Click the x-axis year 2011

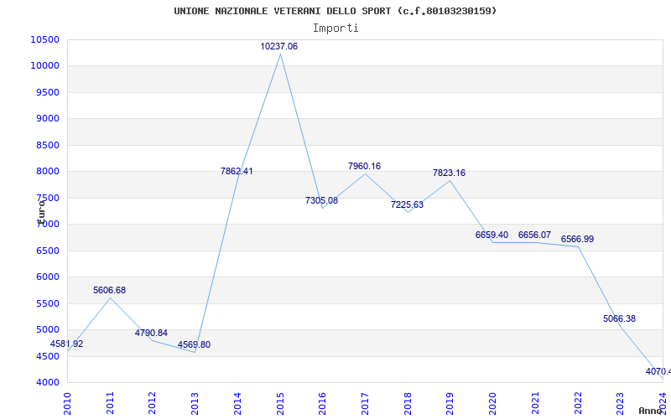point(110,403)
